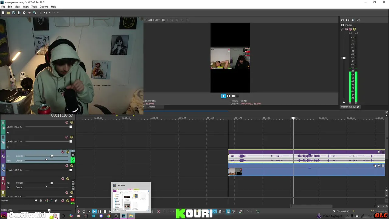Mute video track 2
This screenshot has height=219, width=389.
click(67, 137)
